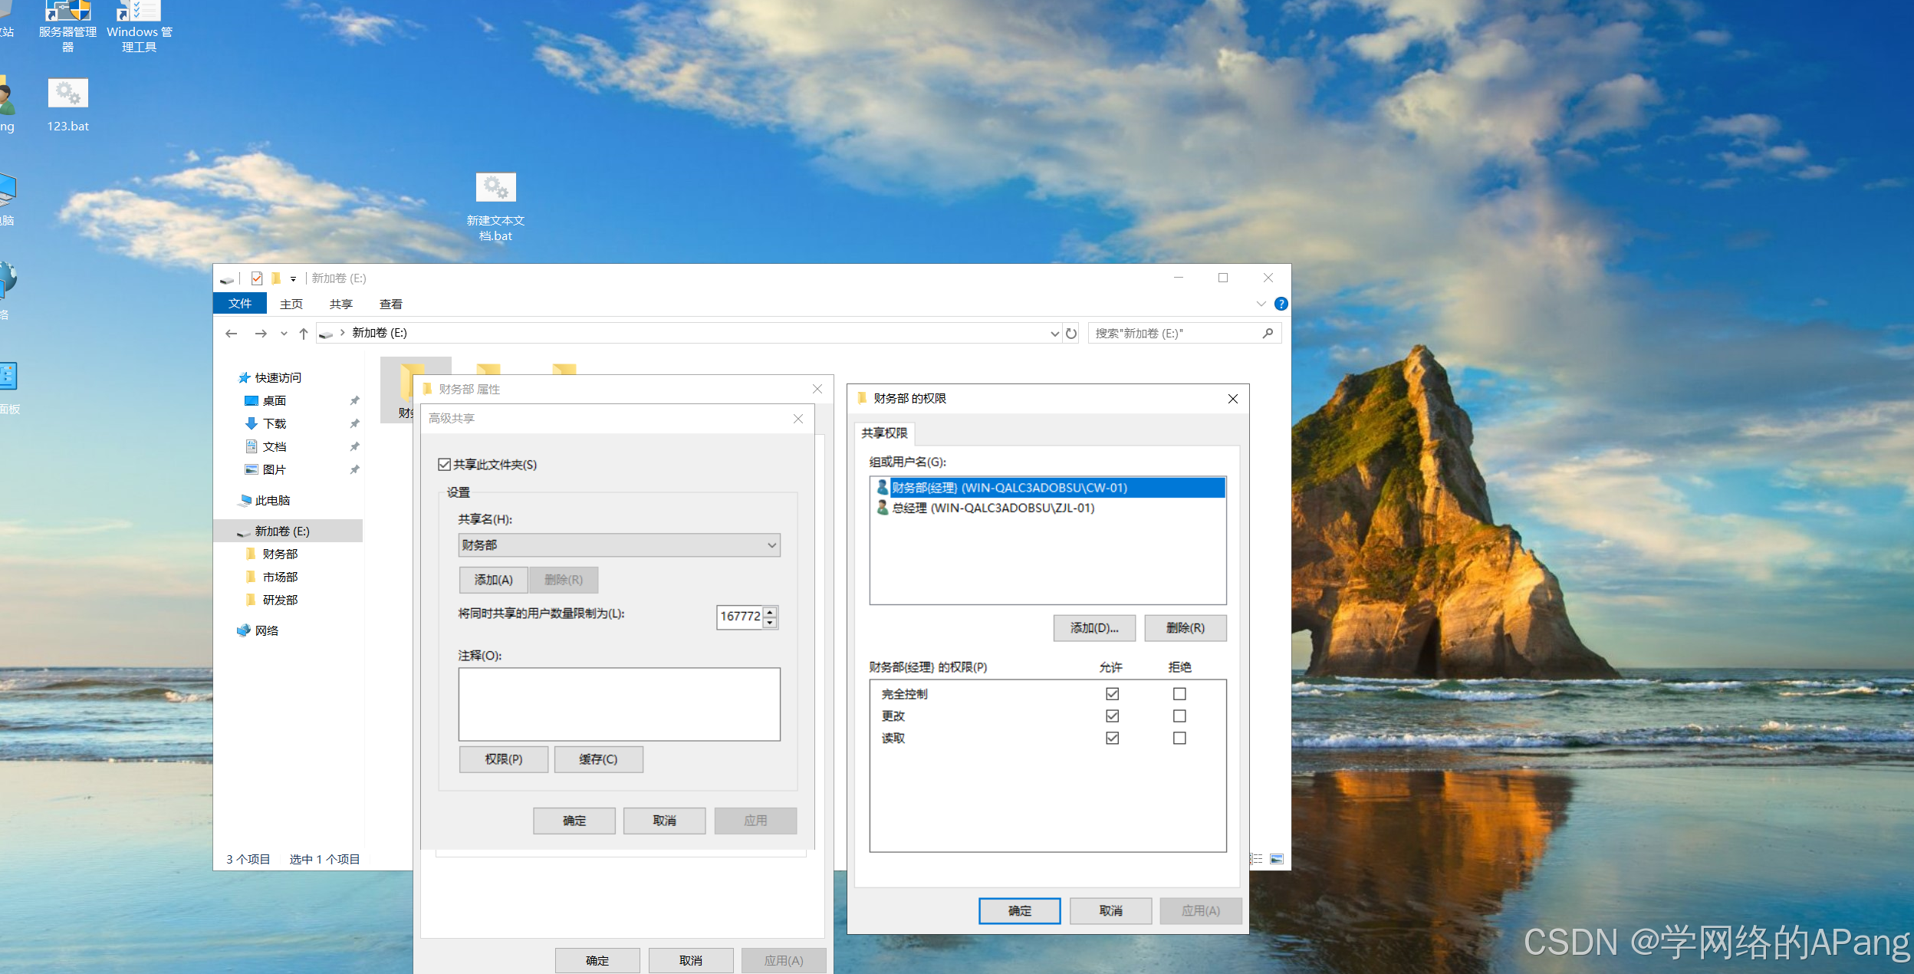This screenshot has height=974, width=1914.
Task: Open the 查看 ribbon tab
Action: pyautogui.click(x=390, y=304)
